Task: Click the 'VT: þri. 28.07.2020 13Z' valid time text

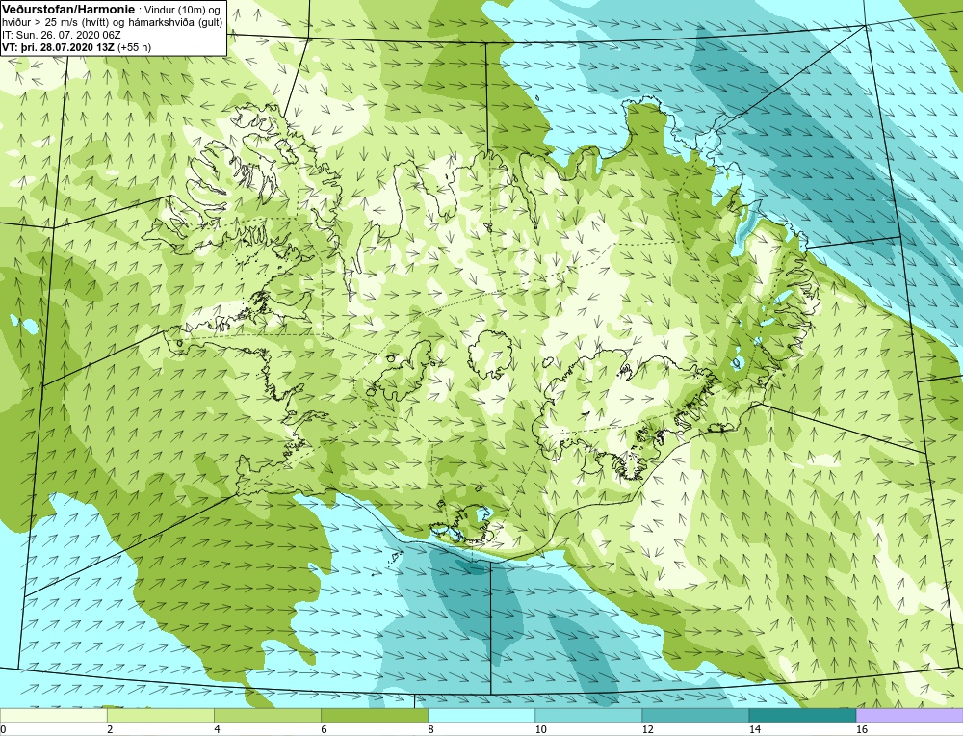Action: click(59, 47)
